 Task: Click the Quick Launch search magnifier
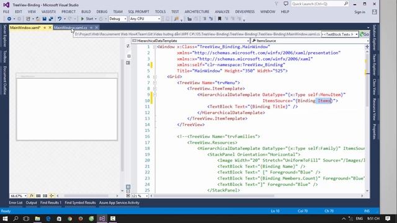(x=346, y=4)
